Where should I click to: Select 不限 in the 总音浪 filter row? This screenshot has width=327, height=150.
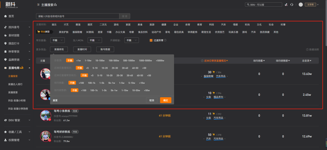click(70, 61)
